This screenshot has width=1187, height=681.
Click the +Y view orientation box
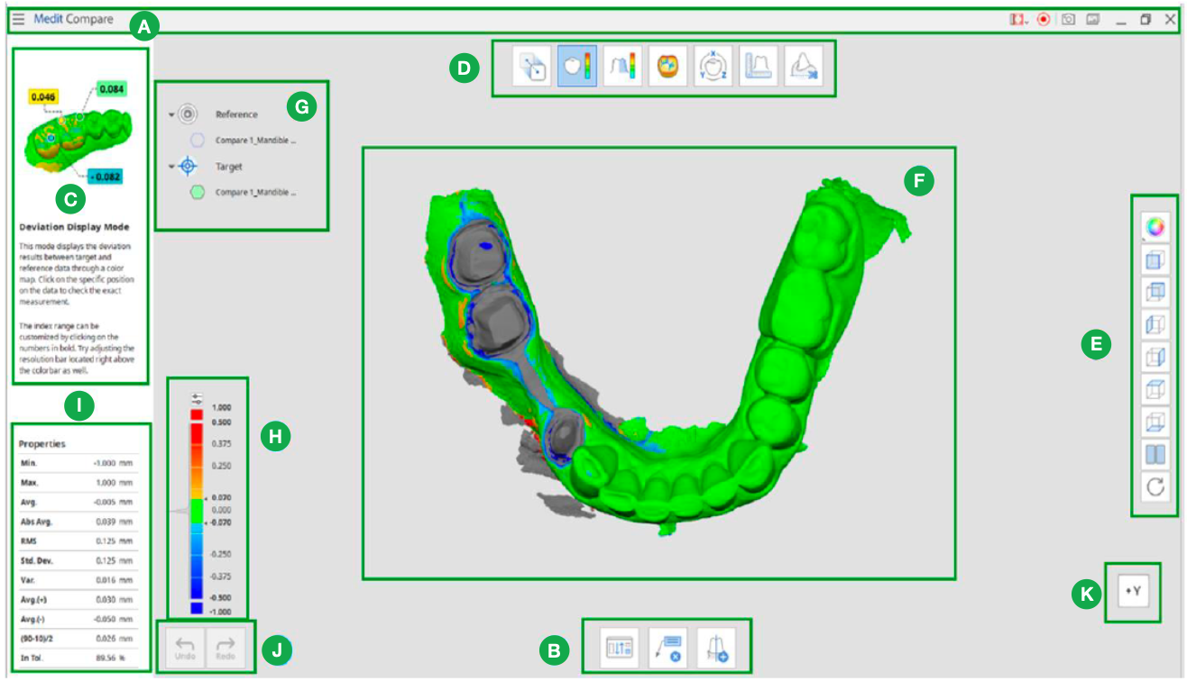1133,592
